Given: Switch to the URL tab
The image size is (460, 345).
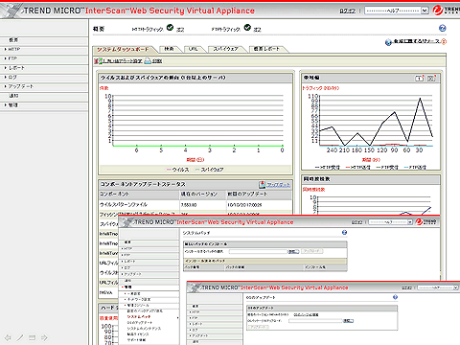Looking at the screenshot, I should pyautogui.click(x=193, y=49).
